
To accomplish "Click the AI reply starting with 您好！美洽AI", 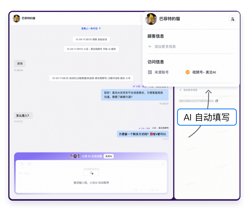I will point(134,95).
